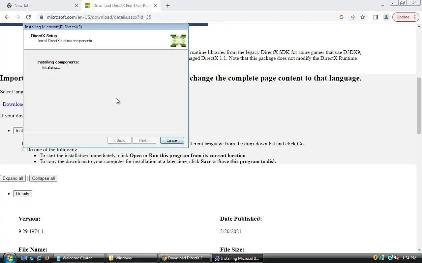Click the Download link on the page
Image resolution: width=422 pixels, height=263 pixels.
coord(13,104)
